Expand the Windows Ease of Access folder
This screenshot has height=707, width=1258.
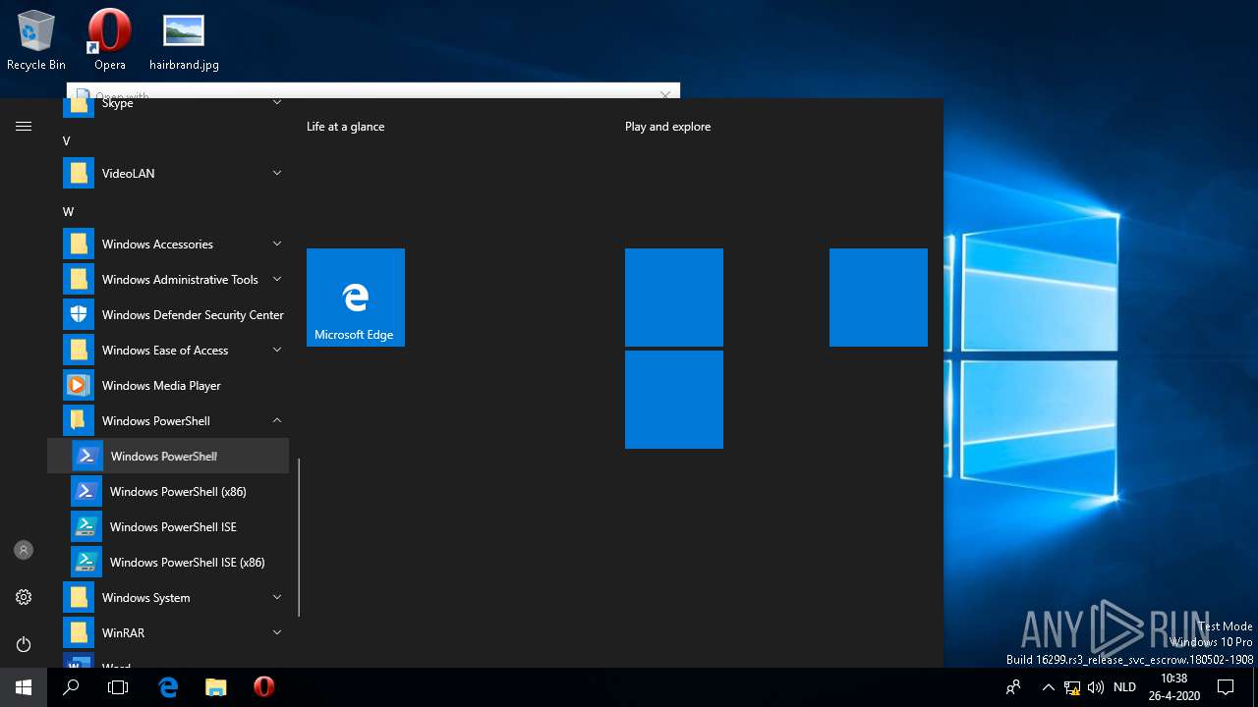click(168, 351)
